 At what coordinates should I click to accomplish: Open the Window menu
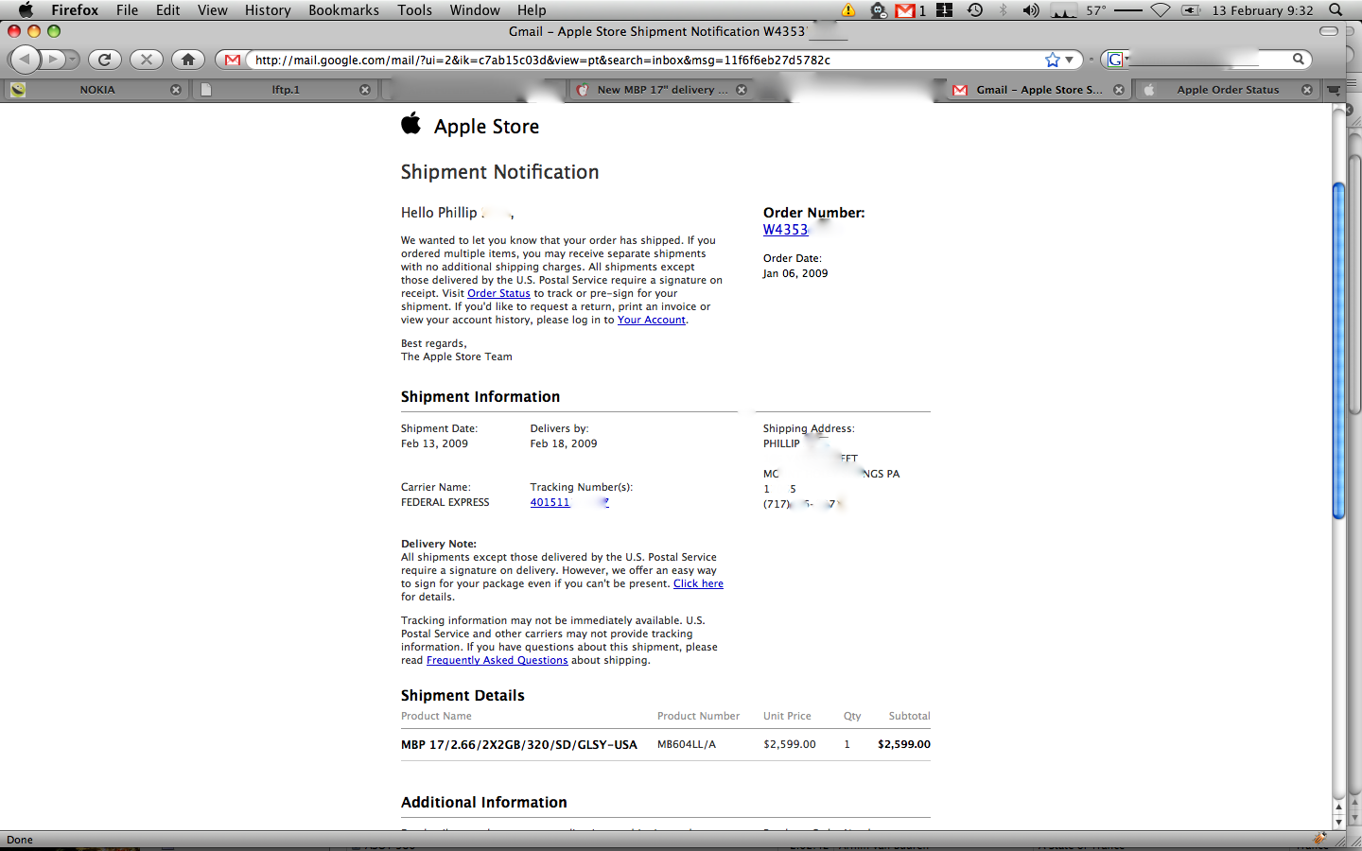click(x=475, y=10)
